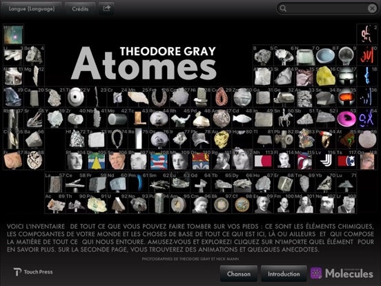Open the Carbon diamond tile

click(x=284, y=55)
